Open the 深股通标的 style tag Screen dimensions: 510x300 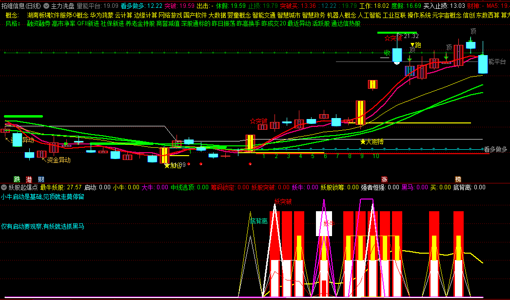(196, 24)
